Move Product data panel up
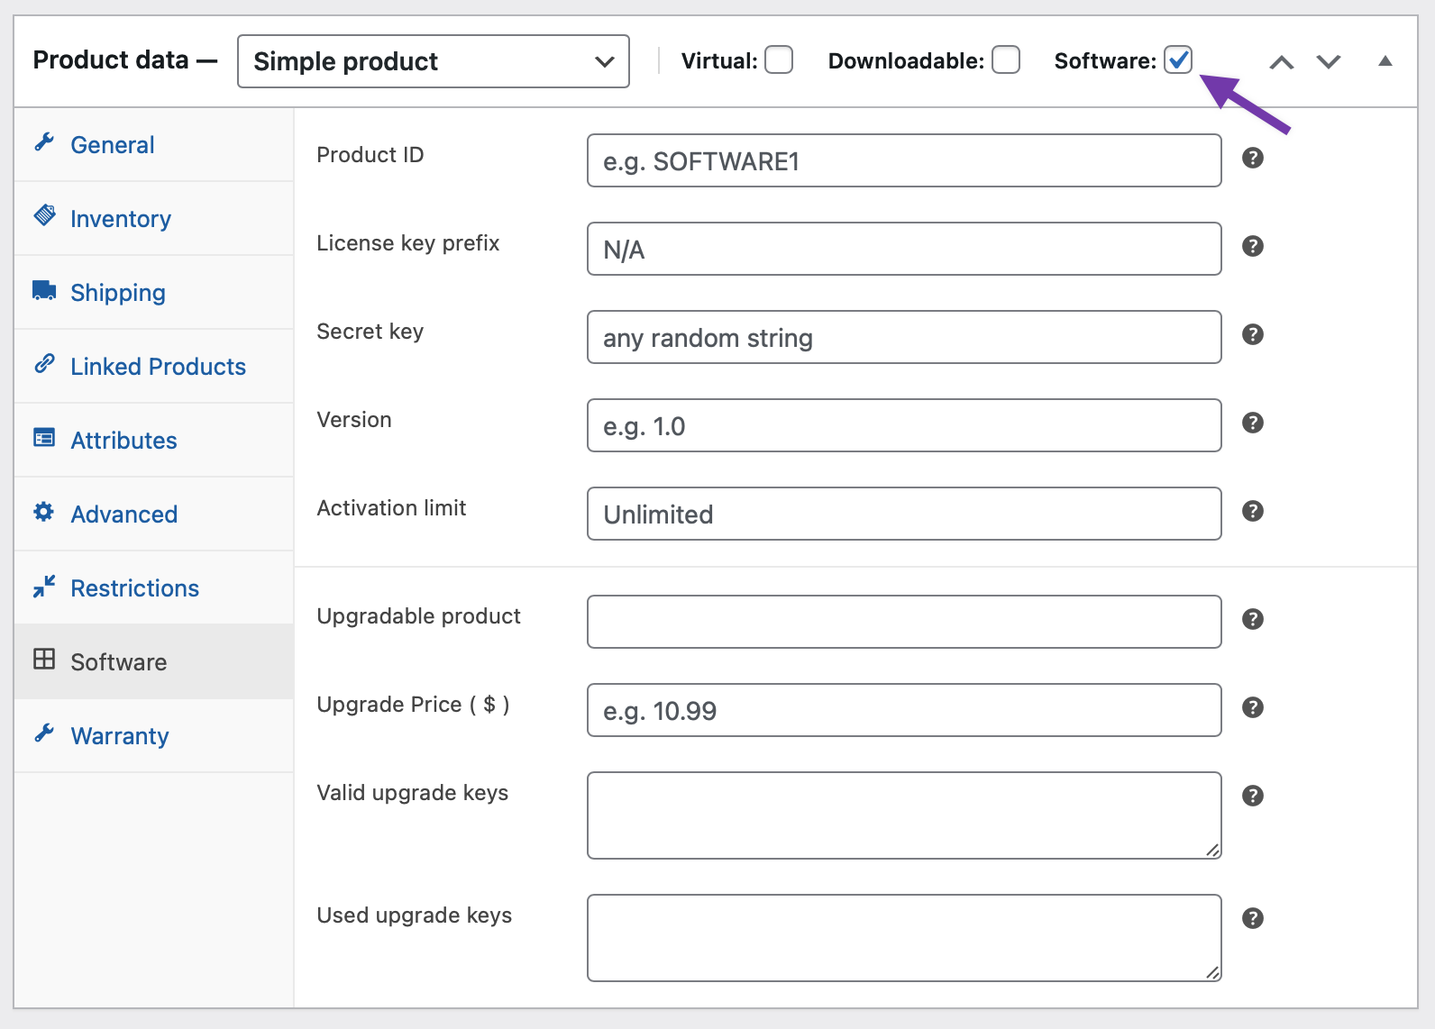 [1281, 61]
